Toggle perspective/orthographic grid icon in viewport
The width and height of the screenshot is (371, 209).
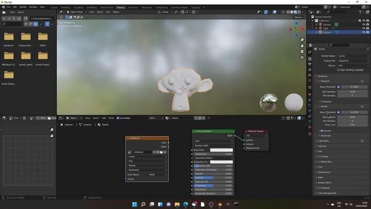pos(302,57)
